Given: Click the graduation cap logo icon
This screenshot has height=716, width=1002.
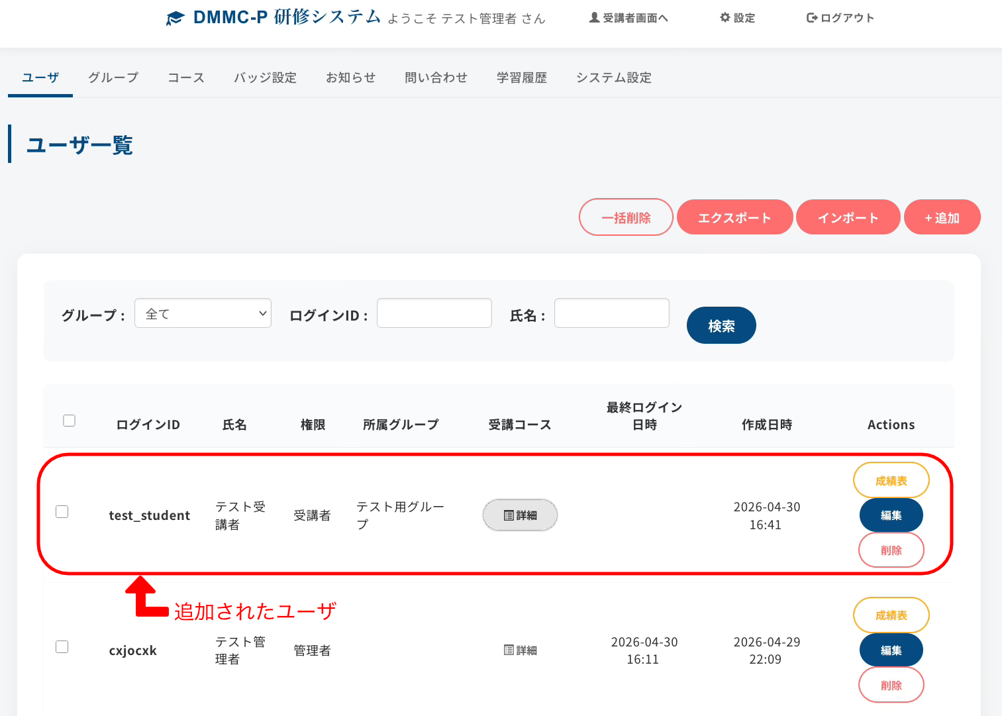Looking at the screenshot, I should tap(175, 19).
